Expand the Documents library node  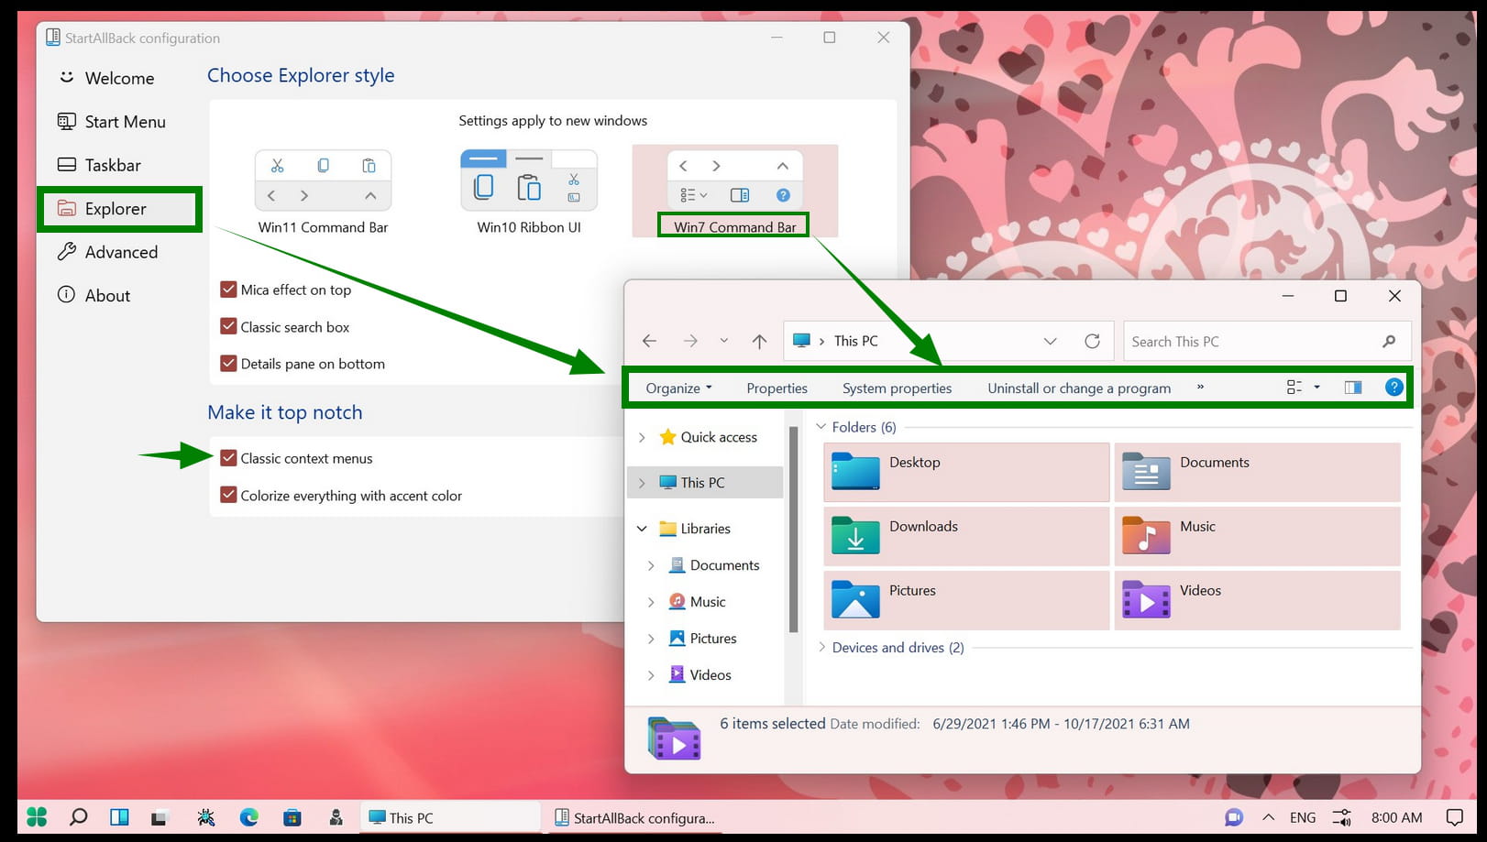(652, 565)
